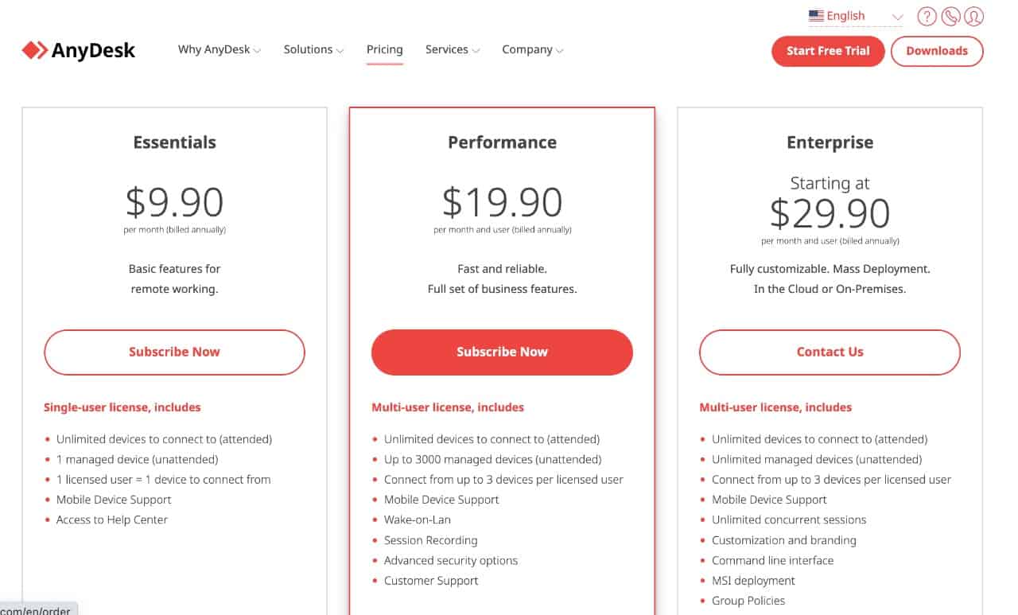Click the US flag next to English
Screen dimensions: 1018x615
coord(815,14)
